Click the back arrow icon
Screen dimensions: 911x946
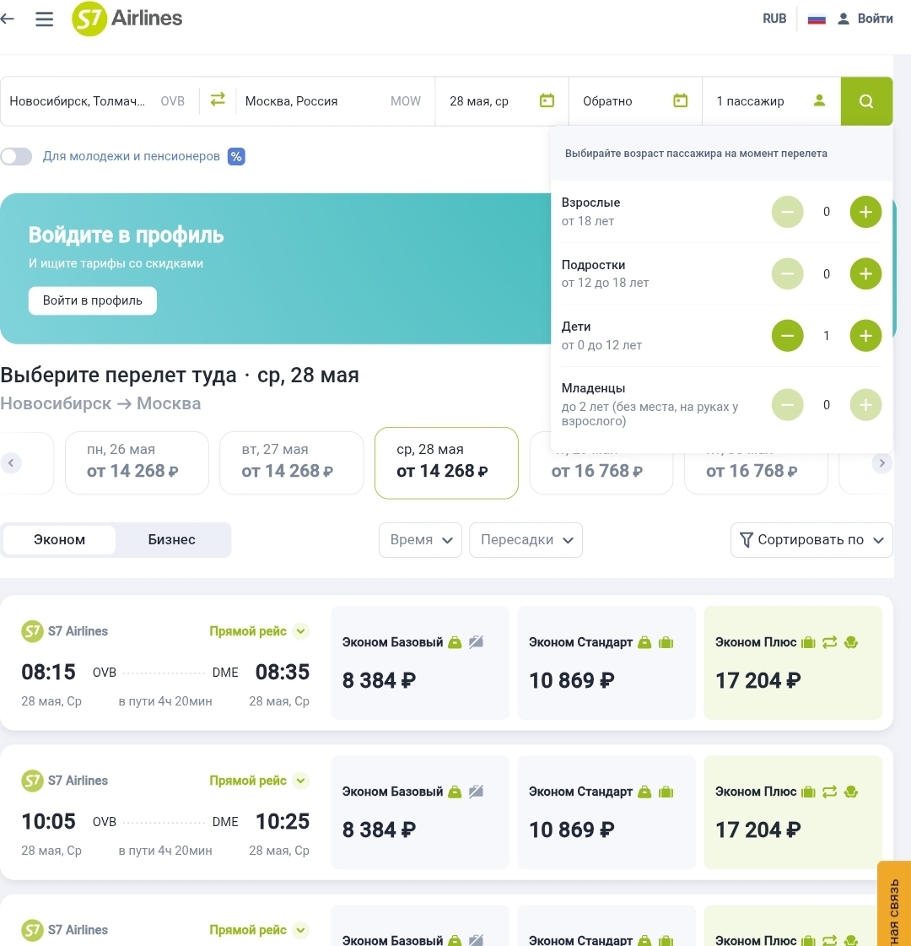coord(8,19)
